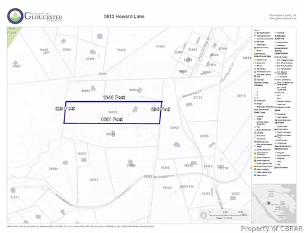Click parcel label 11273
The height and width of the screenshot is (233, 304).
(188, 165)
